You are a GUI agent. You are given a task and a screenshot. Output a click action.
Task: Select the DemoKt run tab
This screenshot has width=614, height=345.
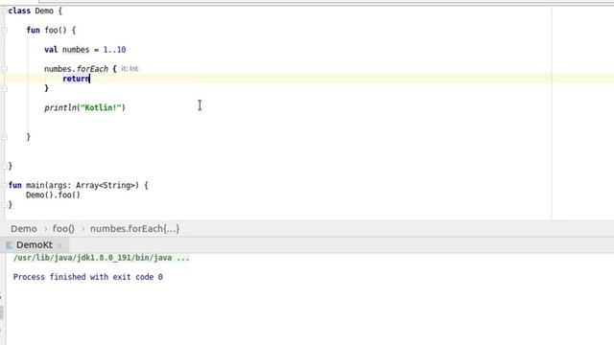click(x=35, y=245)
